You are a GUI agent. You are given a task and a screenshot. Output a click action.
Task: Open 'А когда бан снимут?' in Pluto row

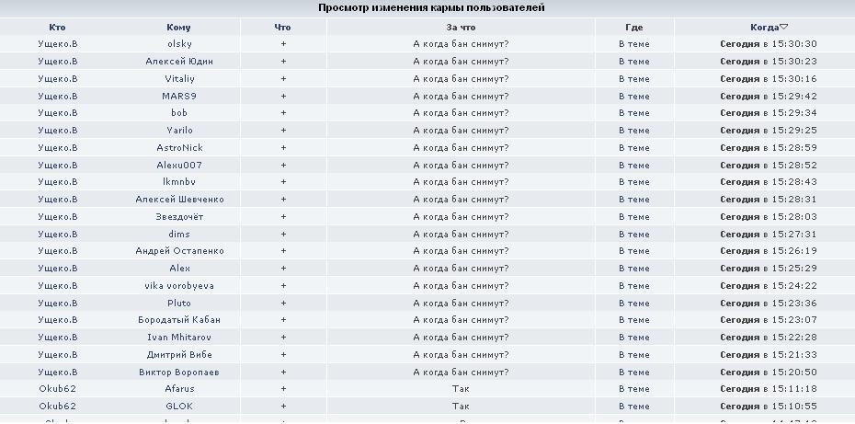461,304
